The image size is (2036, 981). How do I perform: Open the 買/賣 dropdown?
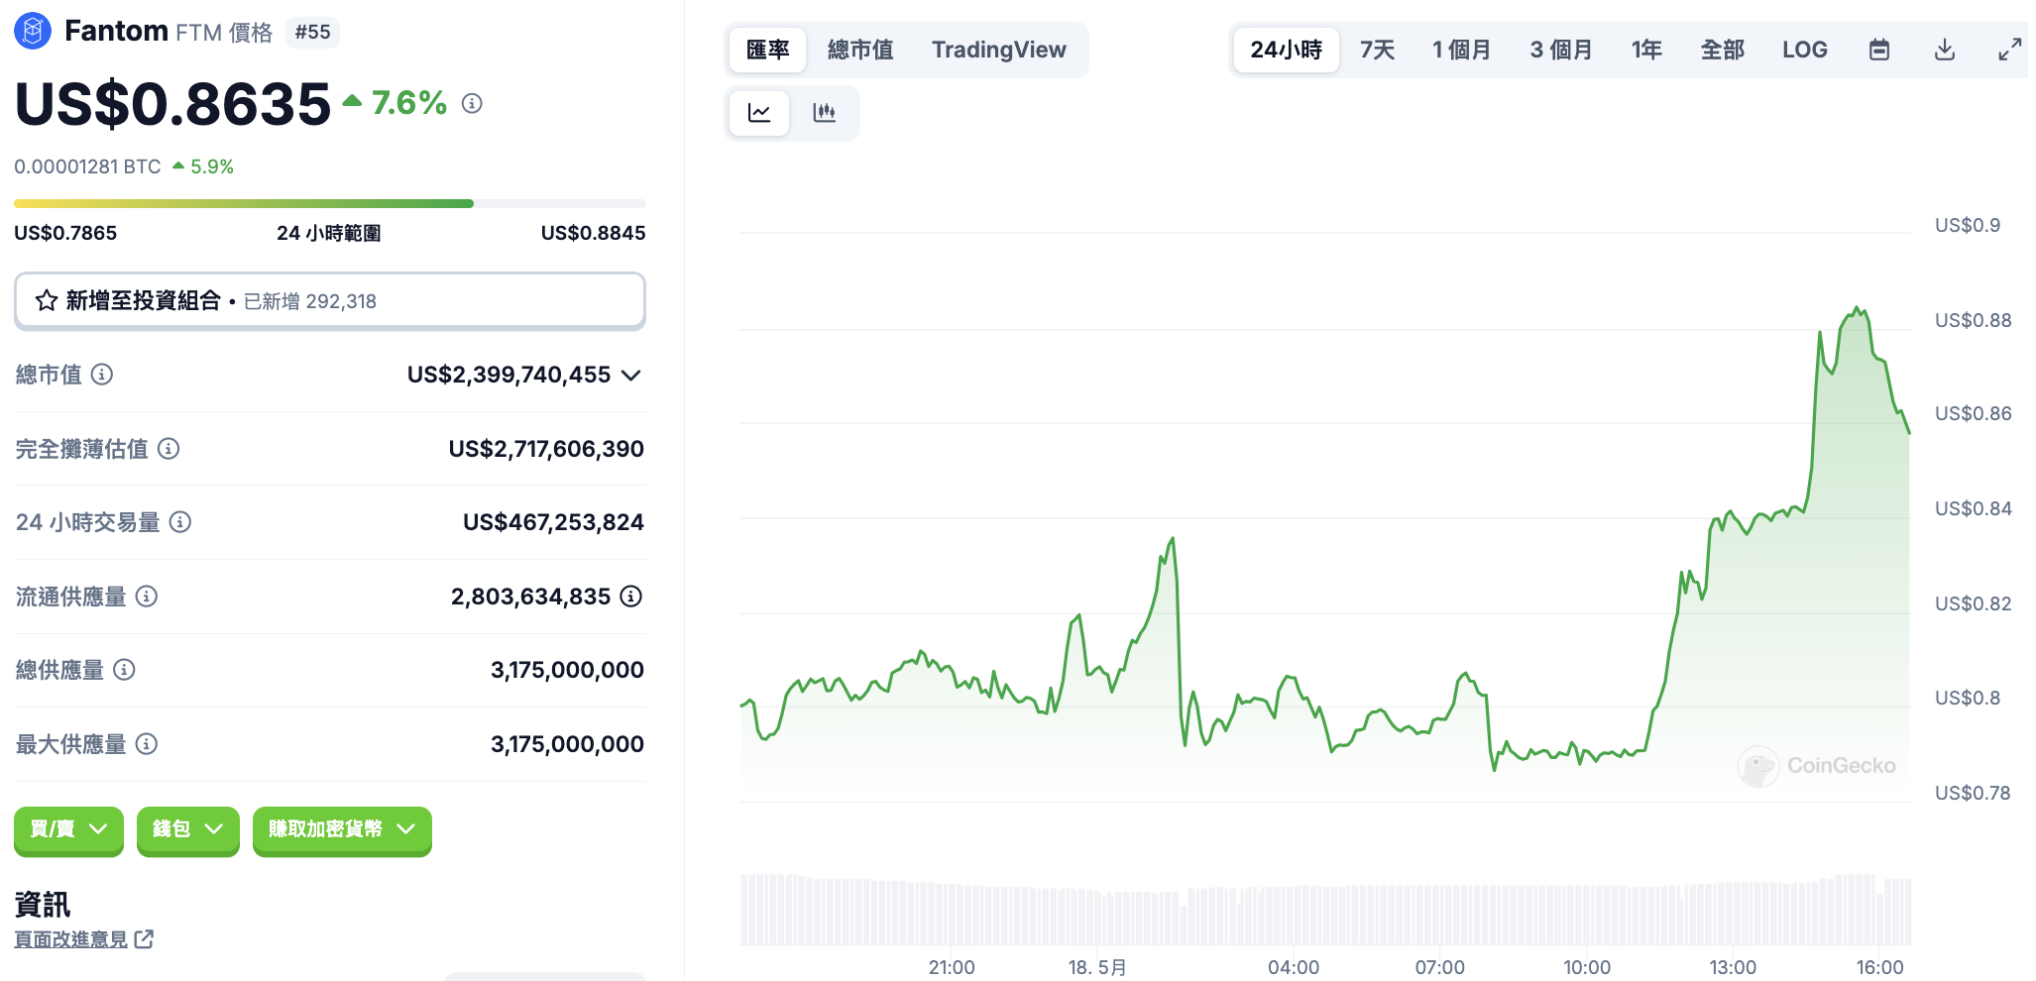68,829
